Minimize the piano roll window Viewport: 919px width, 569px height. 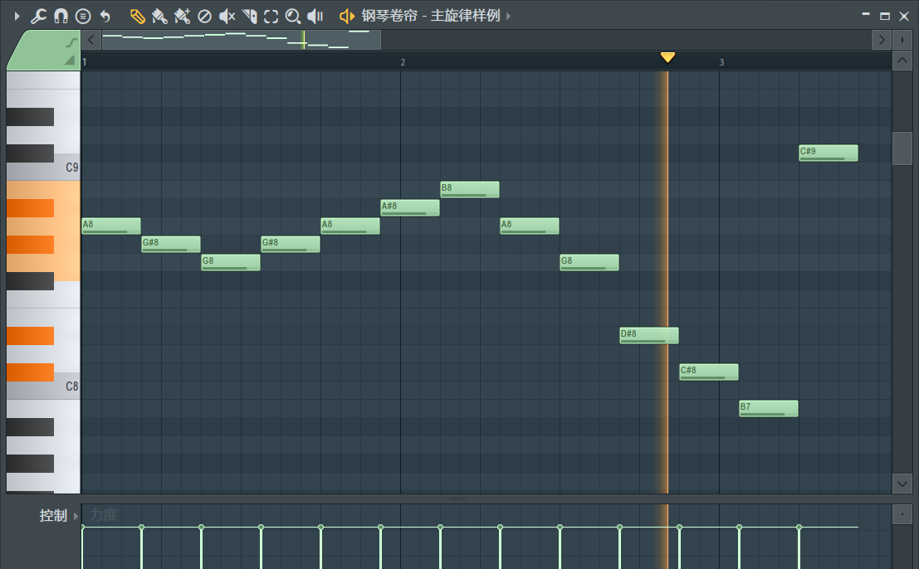(866, 16)
